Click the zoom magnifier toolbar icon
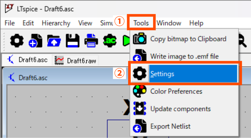251x138 pixels. (242, 41)
